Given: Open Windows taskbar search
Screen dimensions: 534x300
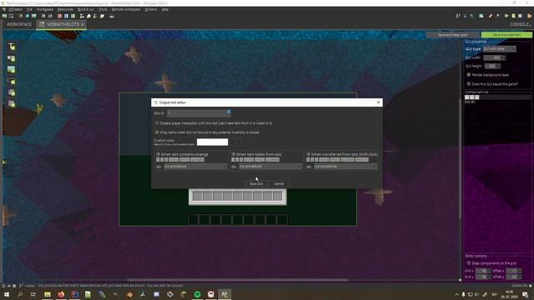Looking at the screenshot, I should coord(20,294).
